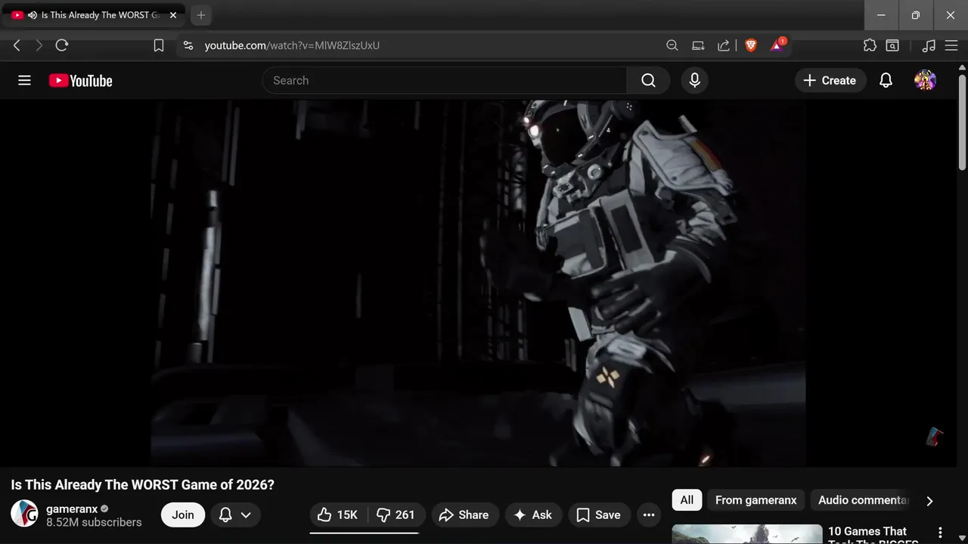Image resolution: width=968 pixels, height=544 pixels.
Task: Open the 10 Games That recommended thumbnail
Action: (x=747, y=534)
